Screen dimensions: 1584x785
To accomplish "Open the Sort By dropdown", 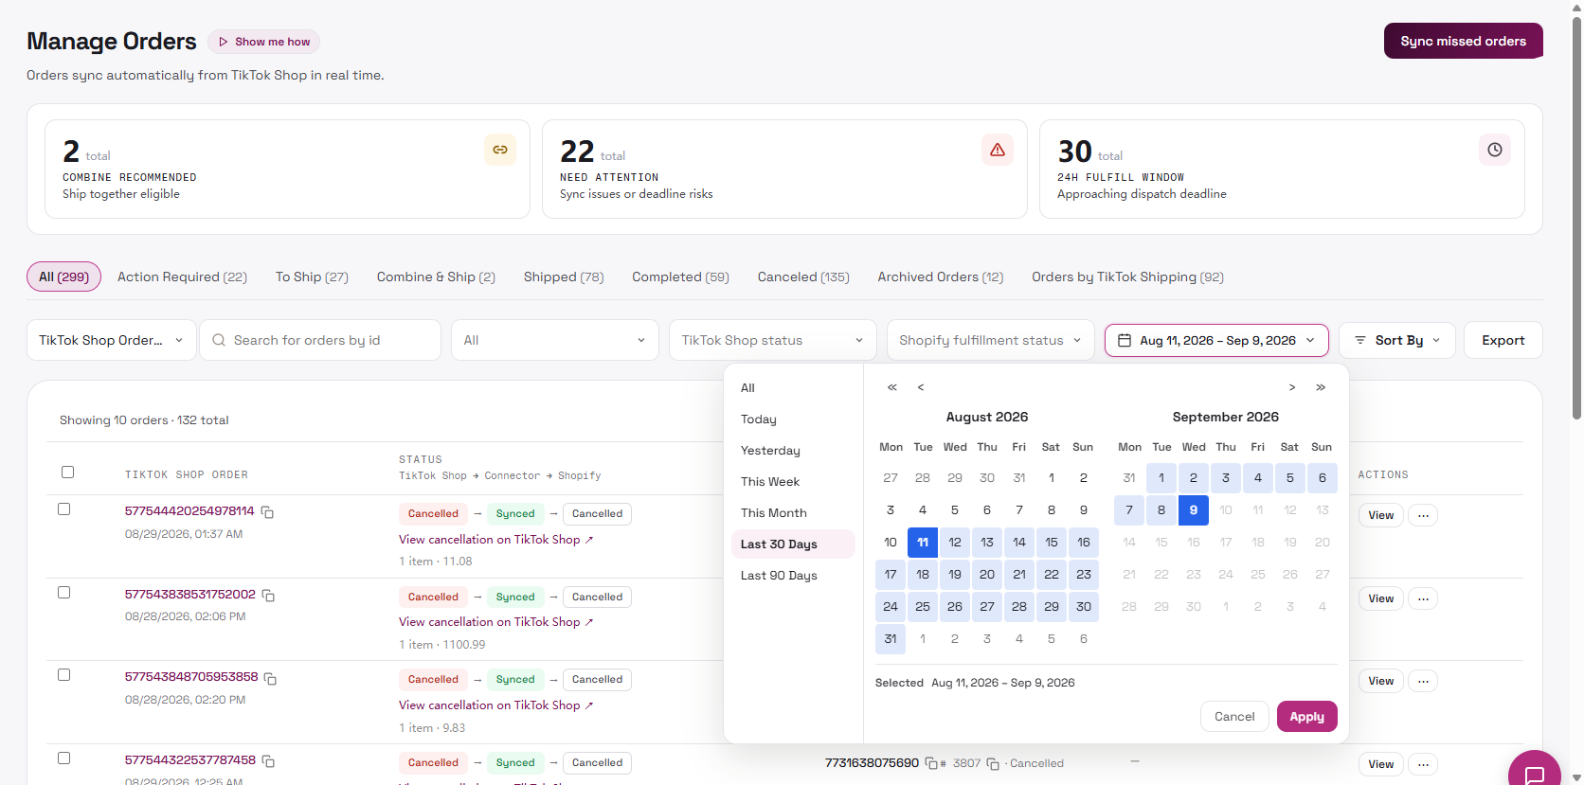I will click(1397, 340).
